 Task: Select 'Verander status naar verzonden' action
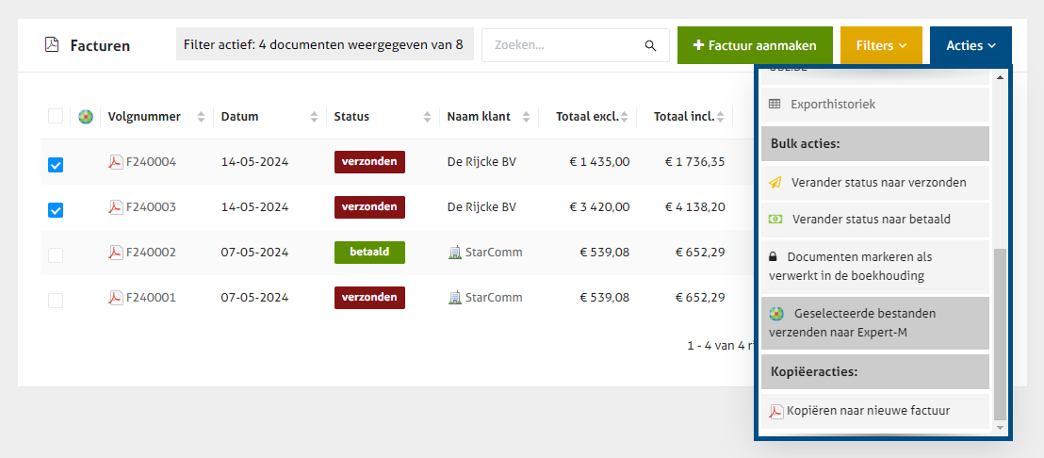(x=878, y=182)
